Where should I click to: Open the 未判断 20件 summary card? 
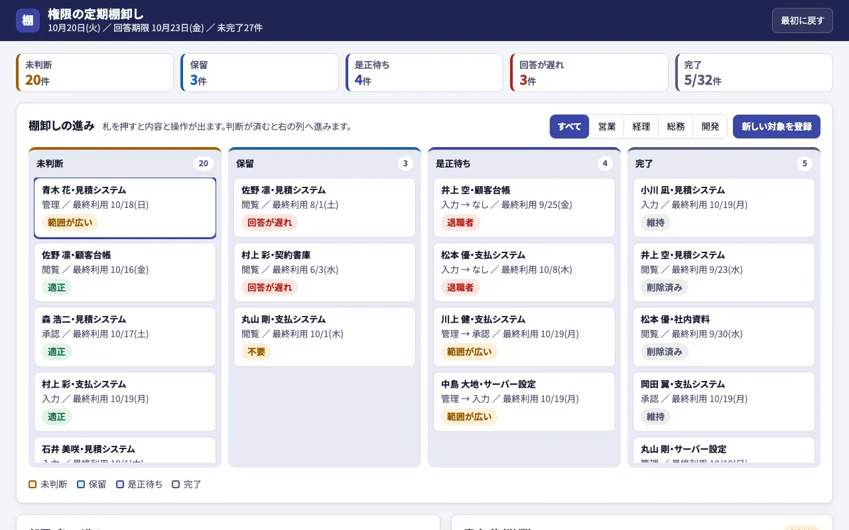coord(95,73)
